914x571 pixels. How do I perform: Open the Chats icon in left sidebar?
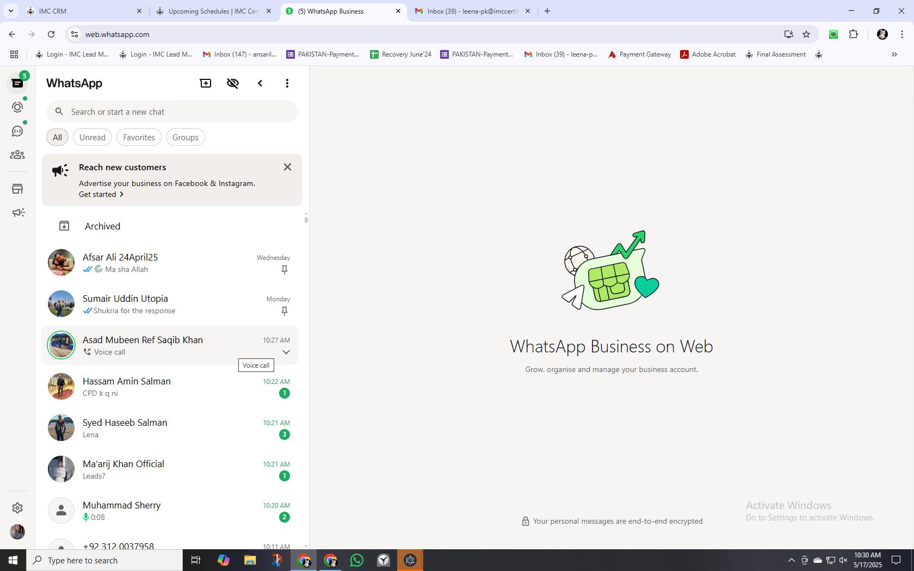click(17, 83)
